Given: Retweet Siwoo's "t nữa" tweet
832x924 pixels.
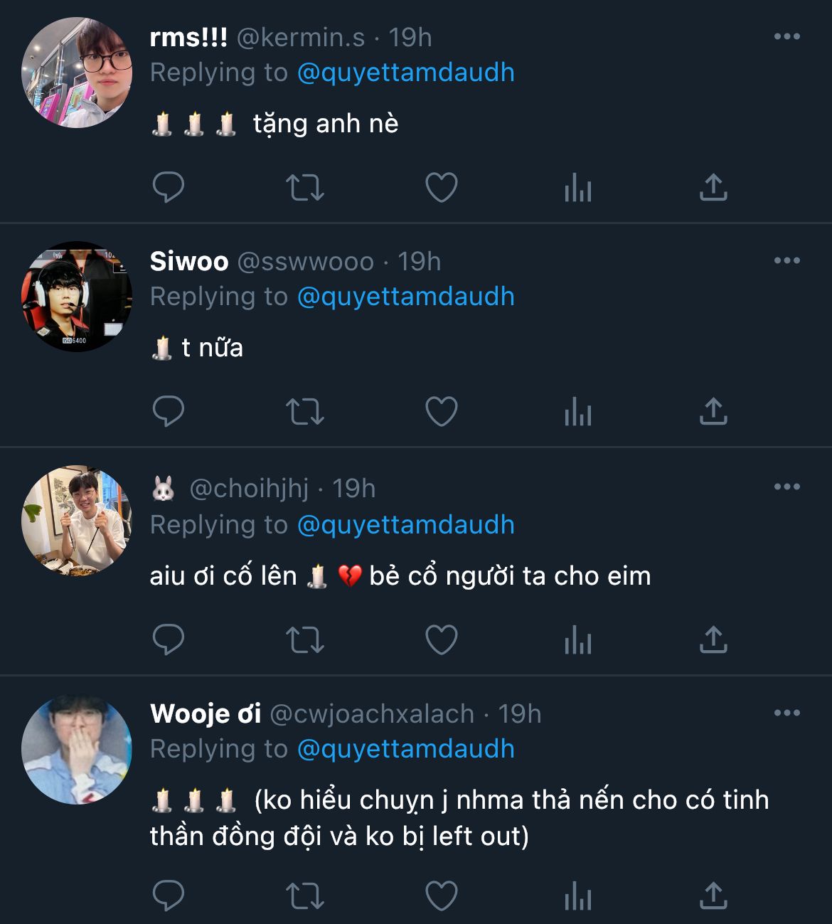Looking at the screenshot, I should coord(304,411).
